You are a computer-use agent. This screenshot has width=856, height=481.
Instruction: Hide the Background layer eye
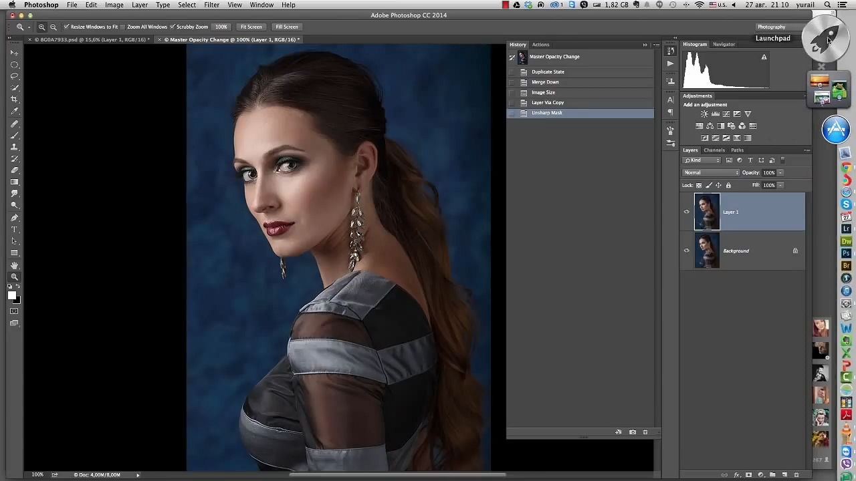(686, 251)
